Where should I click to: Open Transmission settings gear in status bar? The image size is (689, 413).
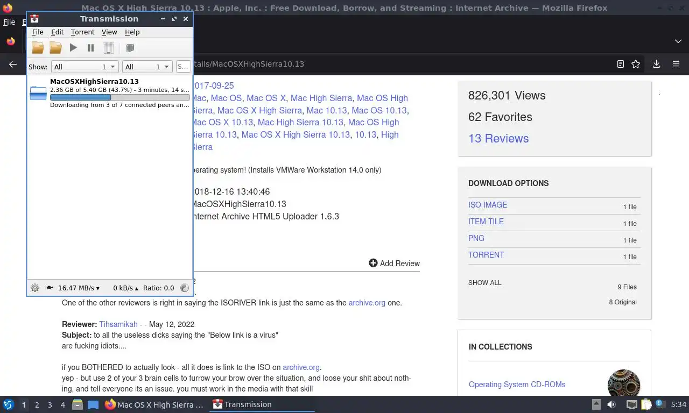tap(35, 288)
